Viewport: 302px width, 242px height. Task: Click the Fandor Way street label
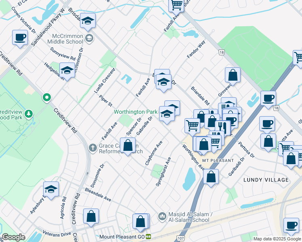point(196,50)
